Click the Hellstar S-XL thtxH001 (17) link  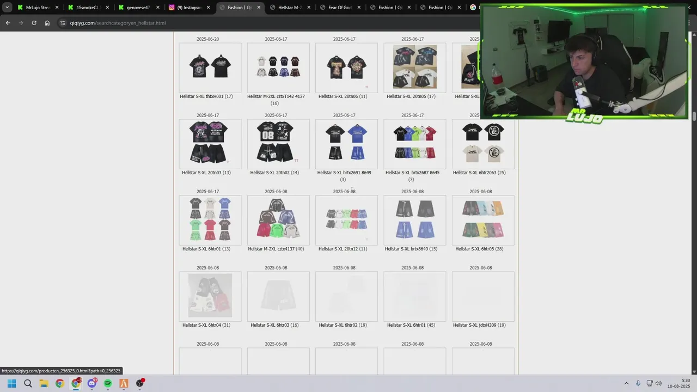coord(206,96)
